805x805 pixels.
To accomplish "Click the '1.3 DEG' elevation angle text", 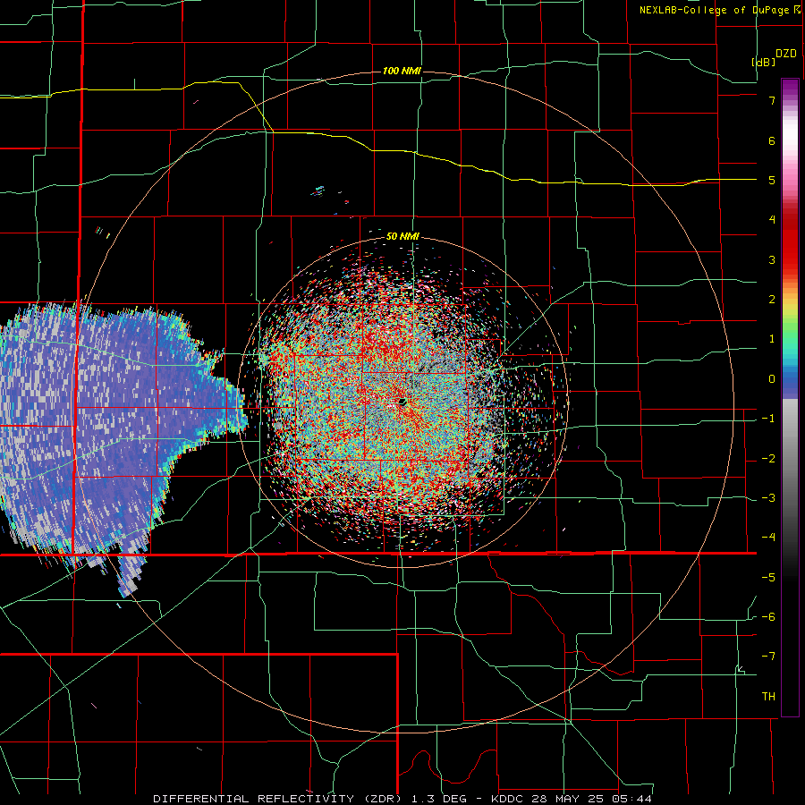I will pos(439,799).
